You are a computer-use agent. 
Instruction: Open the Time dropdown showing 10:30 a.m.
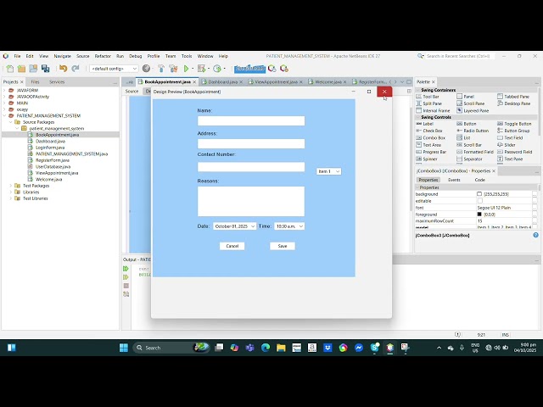point(289,226)
